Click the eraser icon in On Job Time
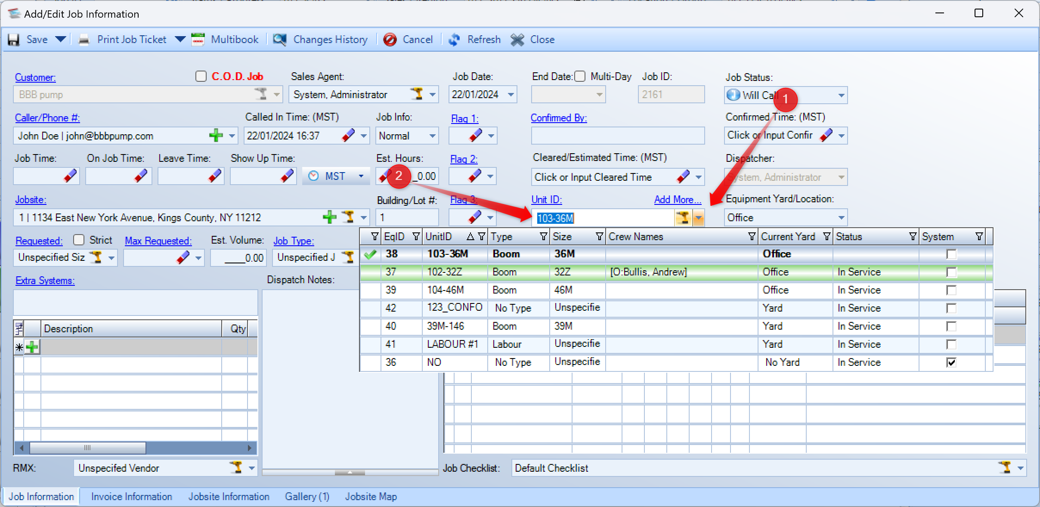 tap(141, 176)
